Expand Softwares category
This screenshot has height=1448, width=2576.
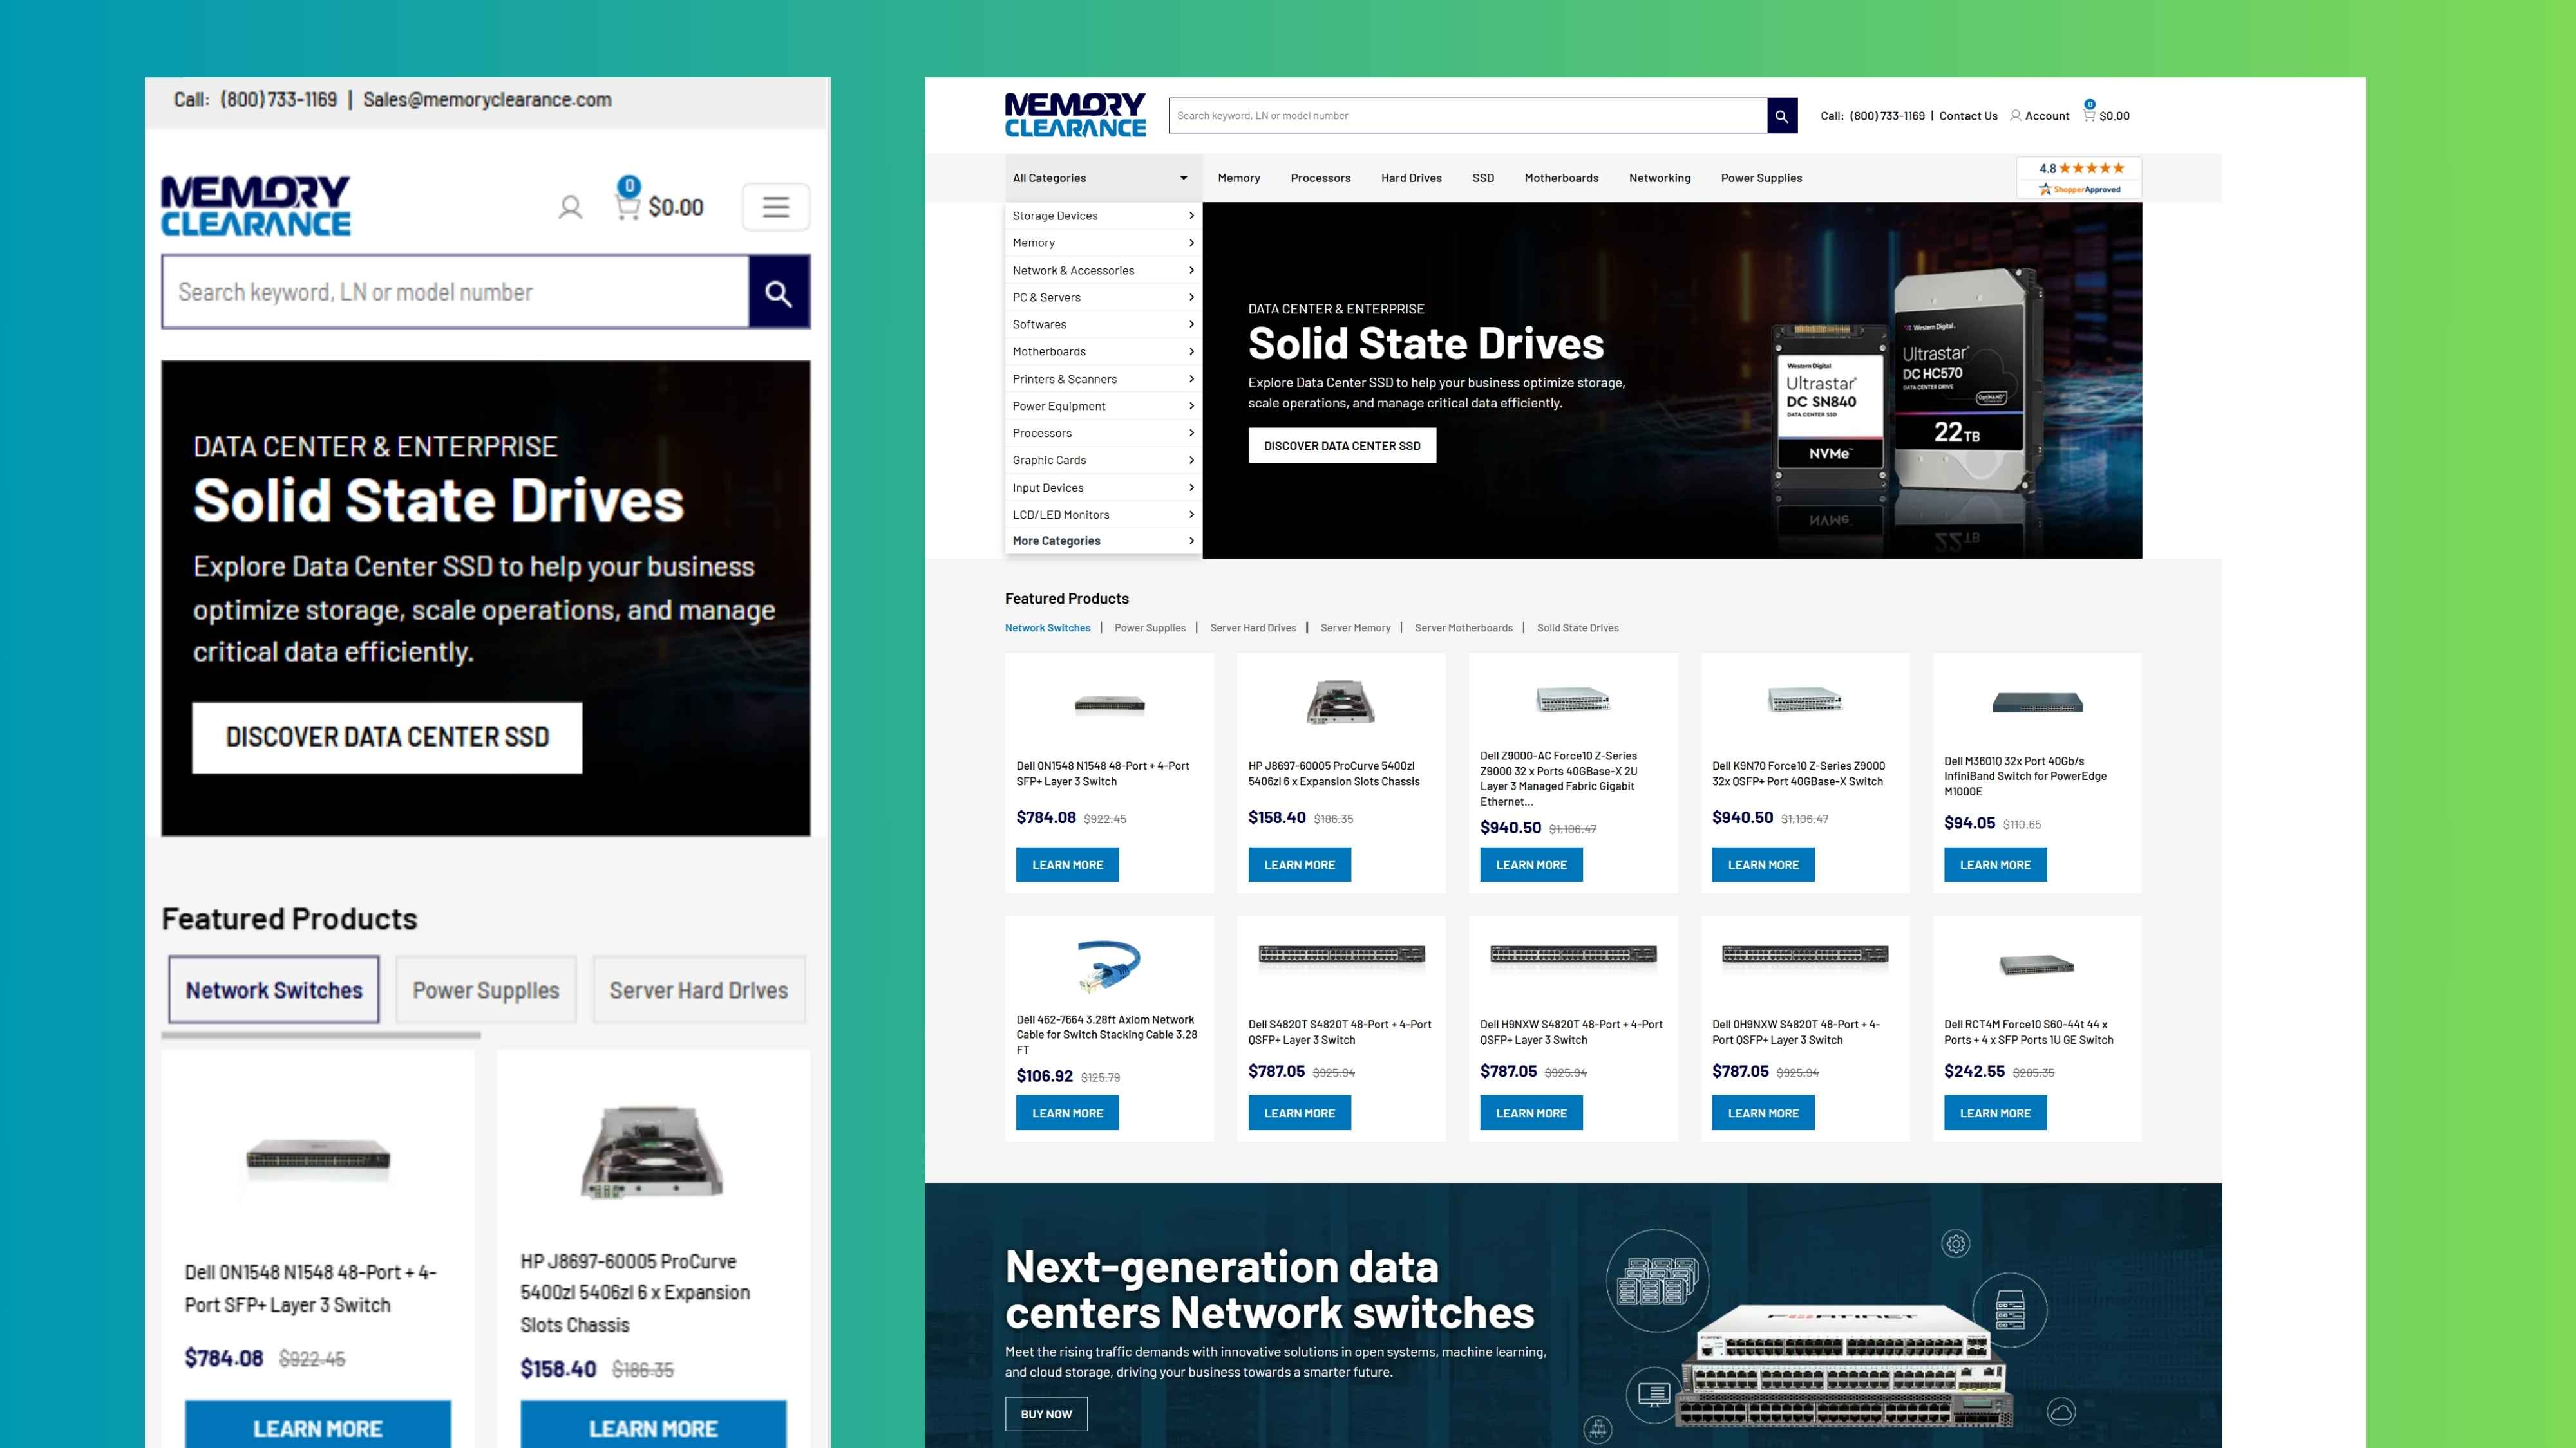tap(1103, 324)
